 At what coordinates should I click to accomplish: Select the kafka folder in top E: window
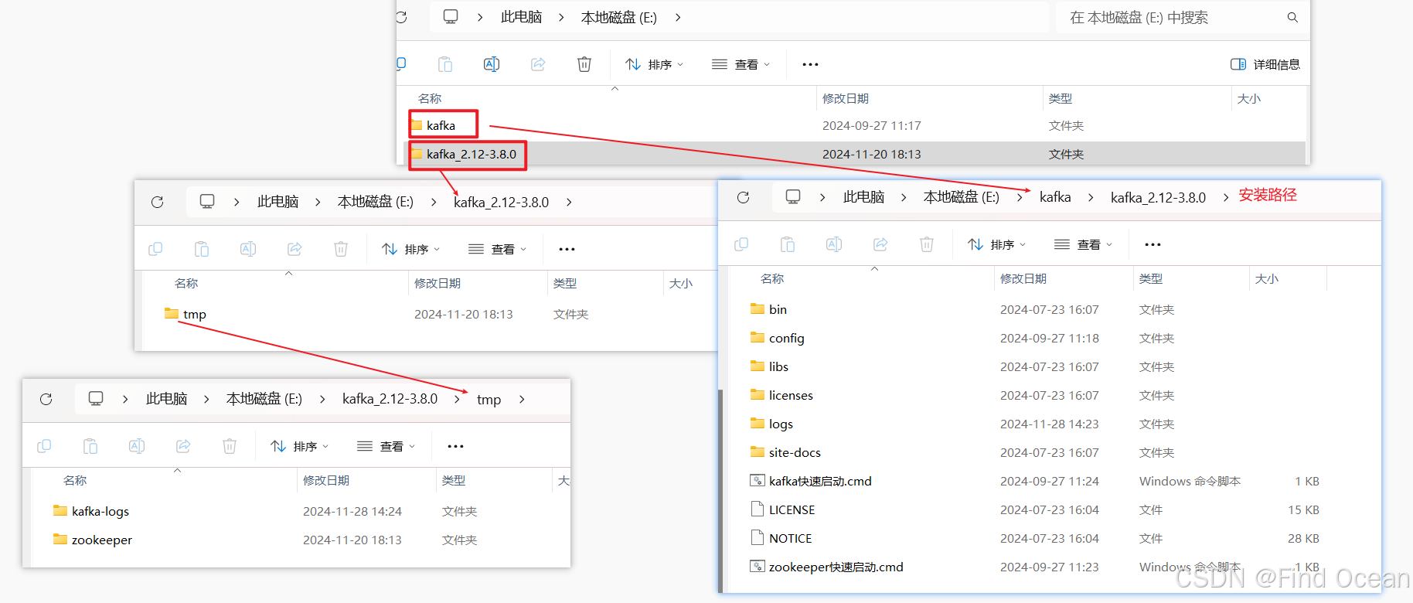point(441,125)
